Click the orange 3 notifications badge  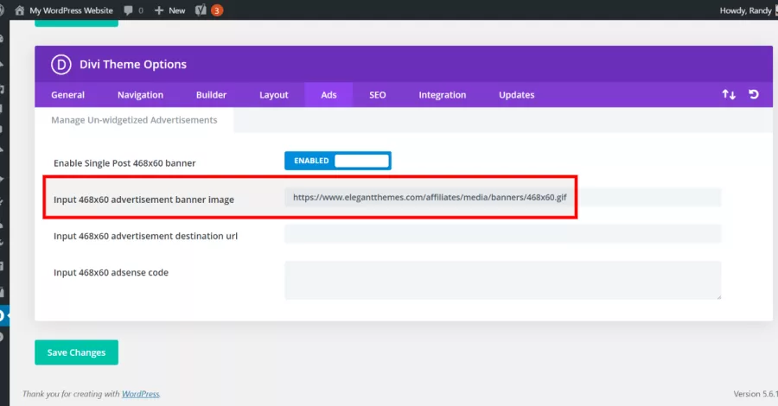click(x=217, y=10)
